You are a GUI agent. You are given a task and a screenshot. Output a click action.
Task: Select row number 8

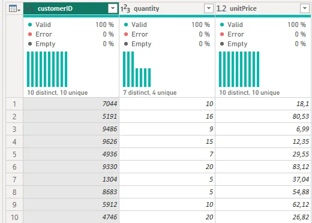tap(14, 192)
